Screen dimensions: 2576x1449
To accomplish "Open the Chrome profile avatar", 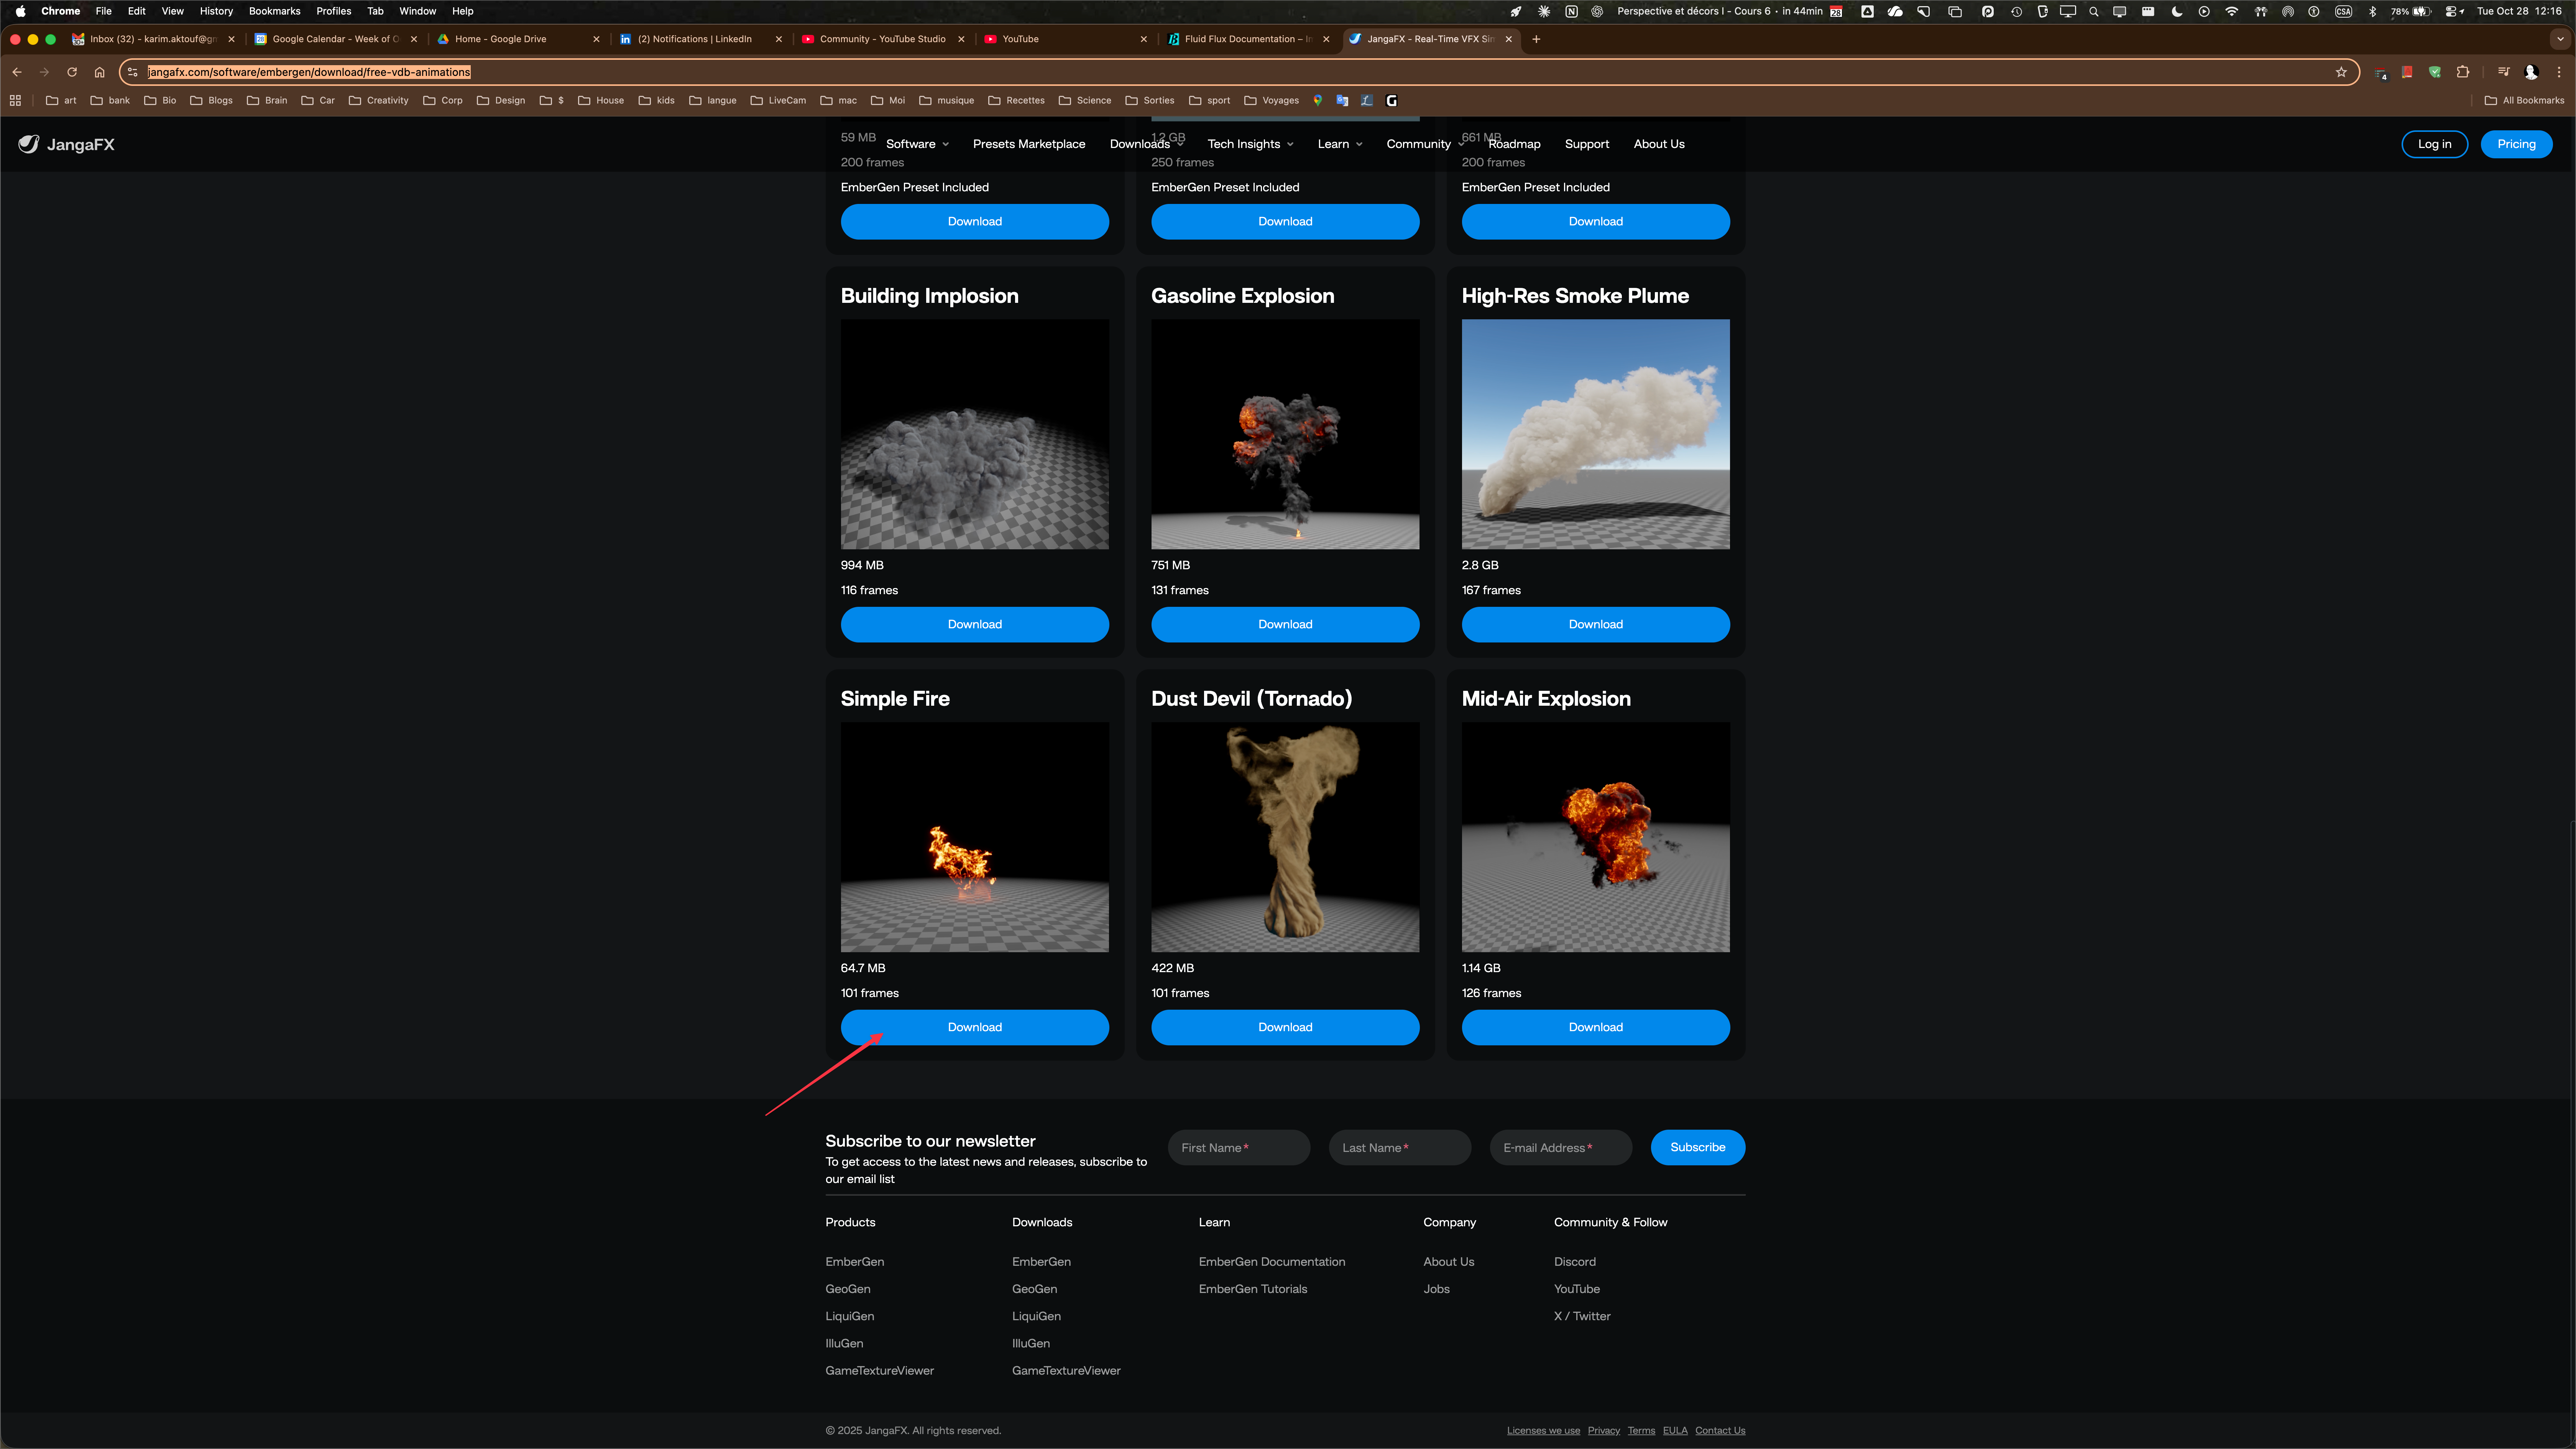I will coord(2531,72).
